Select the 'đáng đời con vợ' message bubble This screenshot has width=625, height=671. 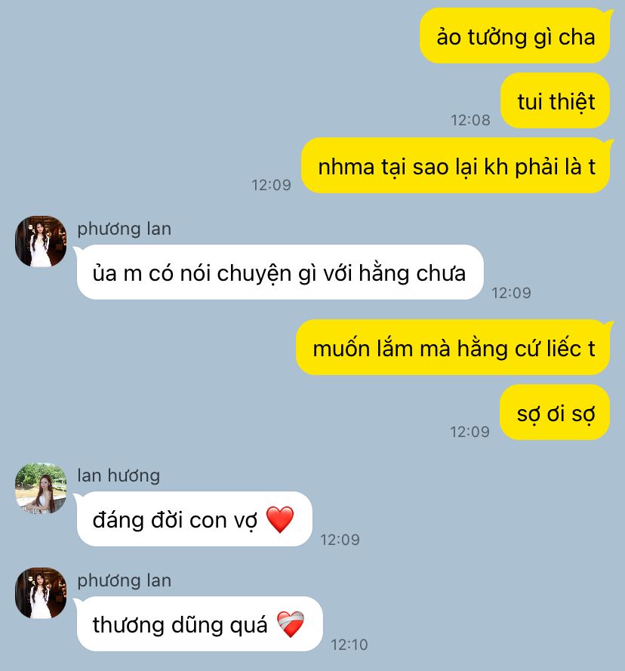[x=193, y=519]
